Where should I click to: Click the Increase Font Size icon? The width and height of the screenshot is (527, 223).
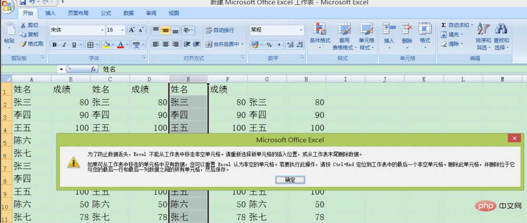pos(132,30)
